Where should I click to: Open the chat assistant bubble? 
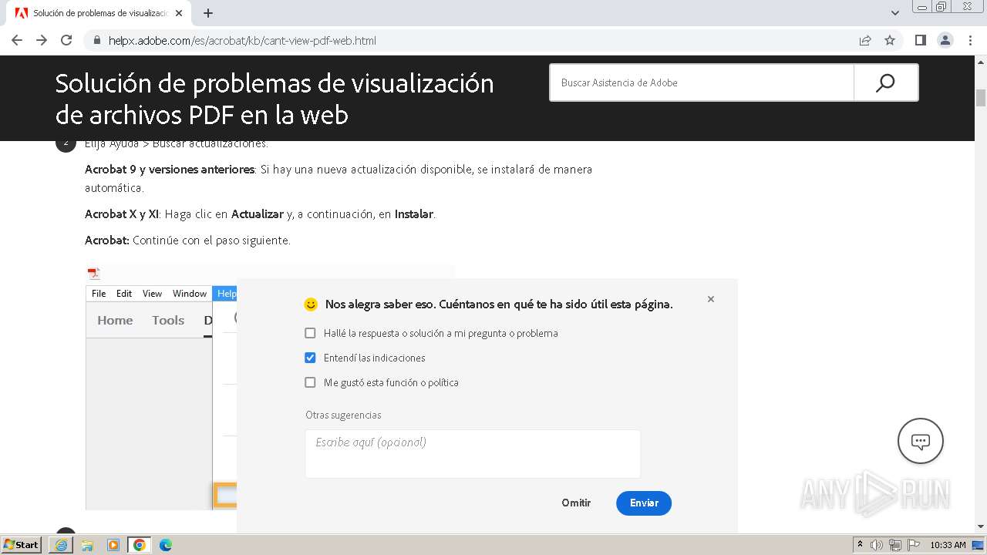point(921,441)
